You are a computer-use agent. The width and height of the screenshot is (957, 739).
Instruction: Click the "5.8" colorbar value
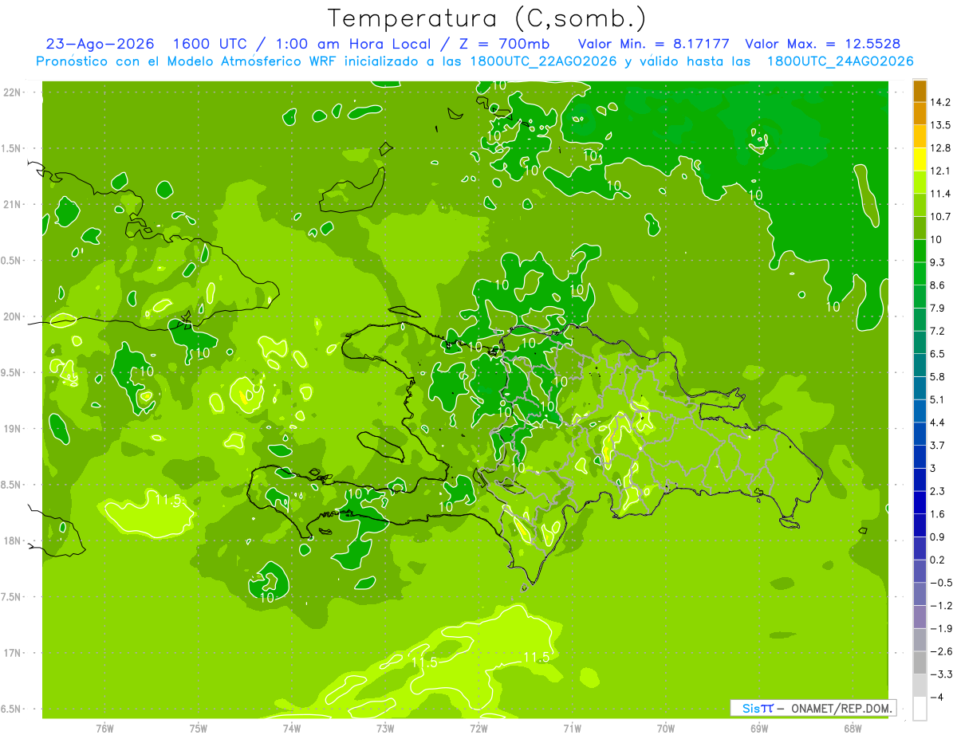(x=938, y=376)
